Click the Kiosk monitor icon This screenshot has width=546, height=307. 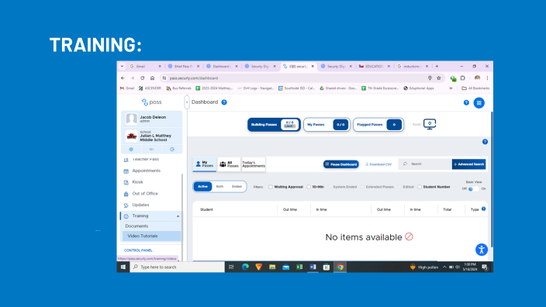tap(430, 124)
